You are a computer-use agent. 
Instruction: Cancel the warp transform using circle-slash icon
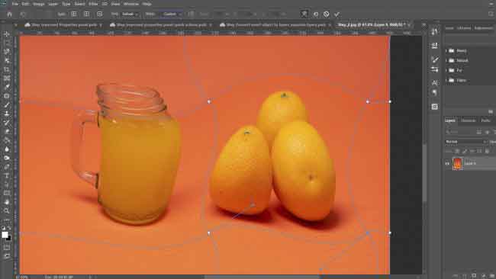tap(326, 14)
